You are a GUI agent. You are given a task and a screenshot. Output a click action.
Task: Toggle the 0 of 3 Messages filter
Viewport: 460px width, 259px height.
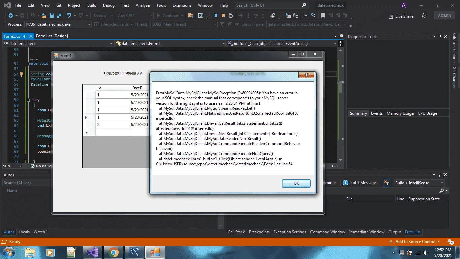[360, 183]
